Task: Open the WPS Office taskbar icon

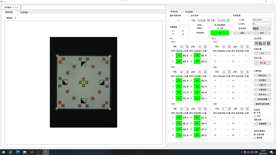Action: [31, 152]
